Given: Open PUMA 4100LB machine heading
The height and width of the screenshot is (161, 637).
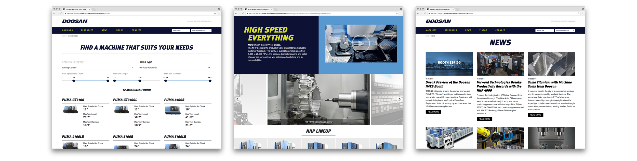Looking at the screenshot, I should 73,137.
